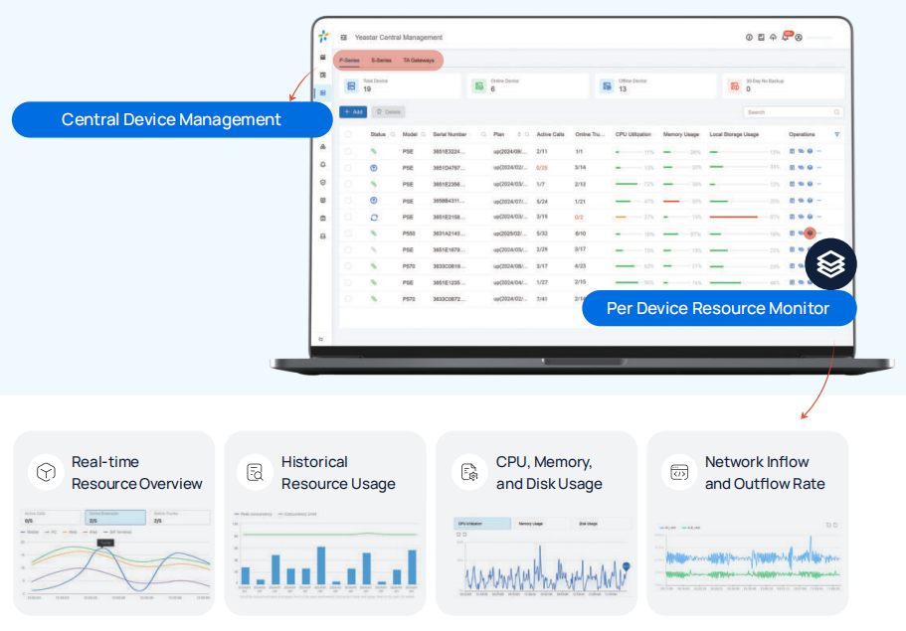The width and height of the screenshot is (906, 631).
Task: Expand the sidebar using bottom-left toggle
Action: (321, 339)
